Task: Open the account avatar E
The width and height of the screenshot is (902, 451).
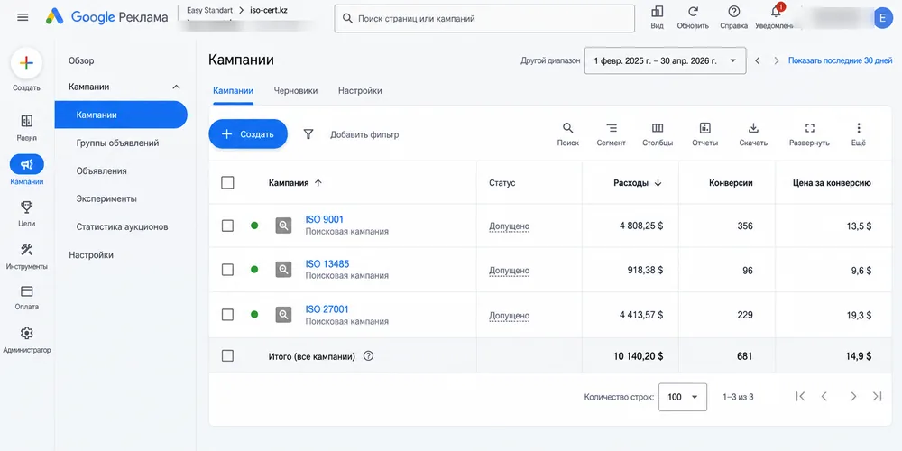Action: coord(882,18)
